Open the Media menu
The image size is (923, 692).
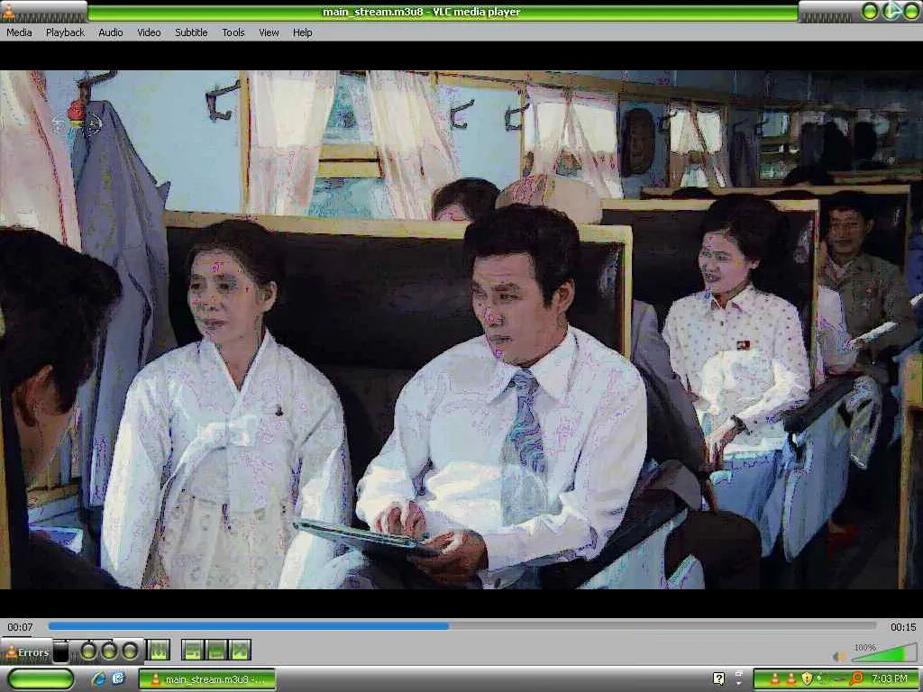pos(19,32)
